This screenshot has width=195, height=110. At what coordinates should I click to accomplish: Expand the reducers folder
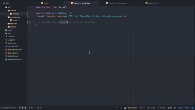click(x=6, y=24)
